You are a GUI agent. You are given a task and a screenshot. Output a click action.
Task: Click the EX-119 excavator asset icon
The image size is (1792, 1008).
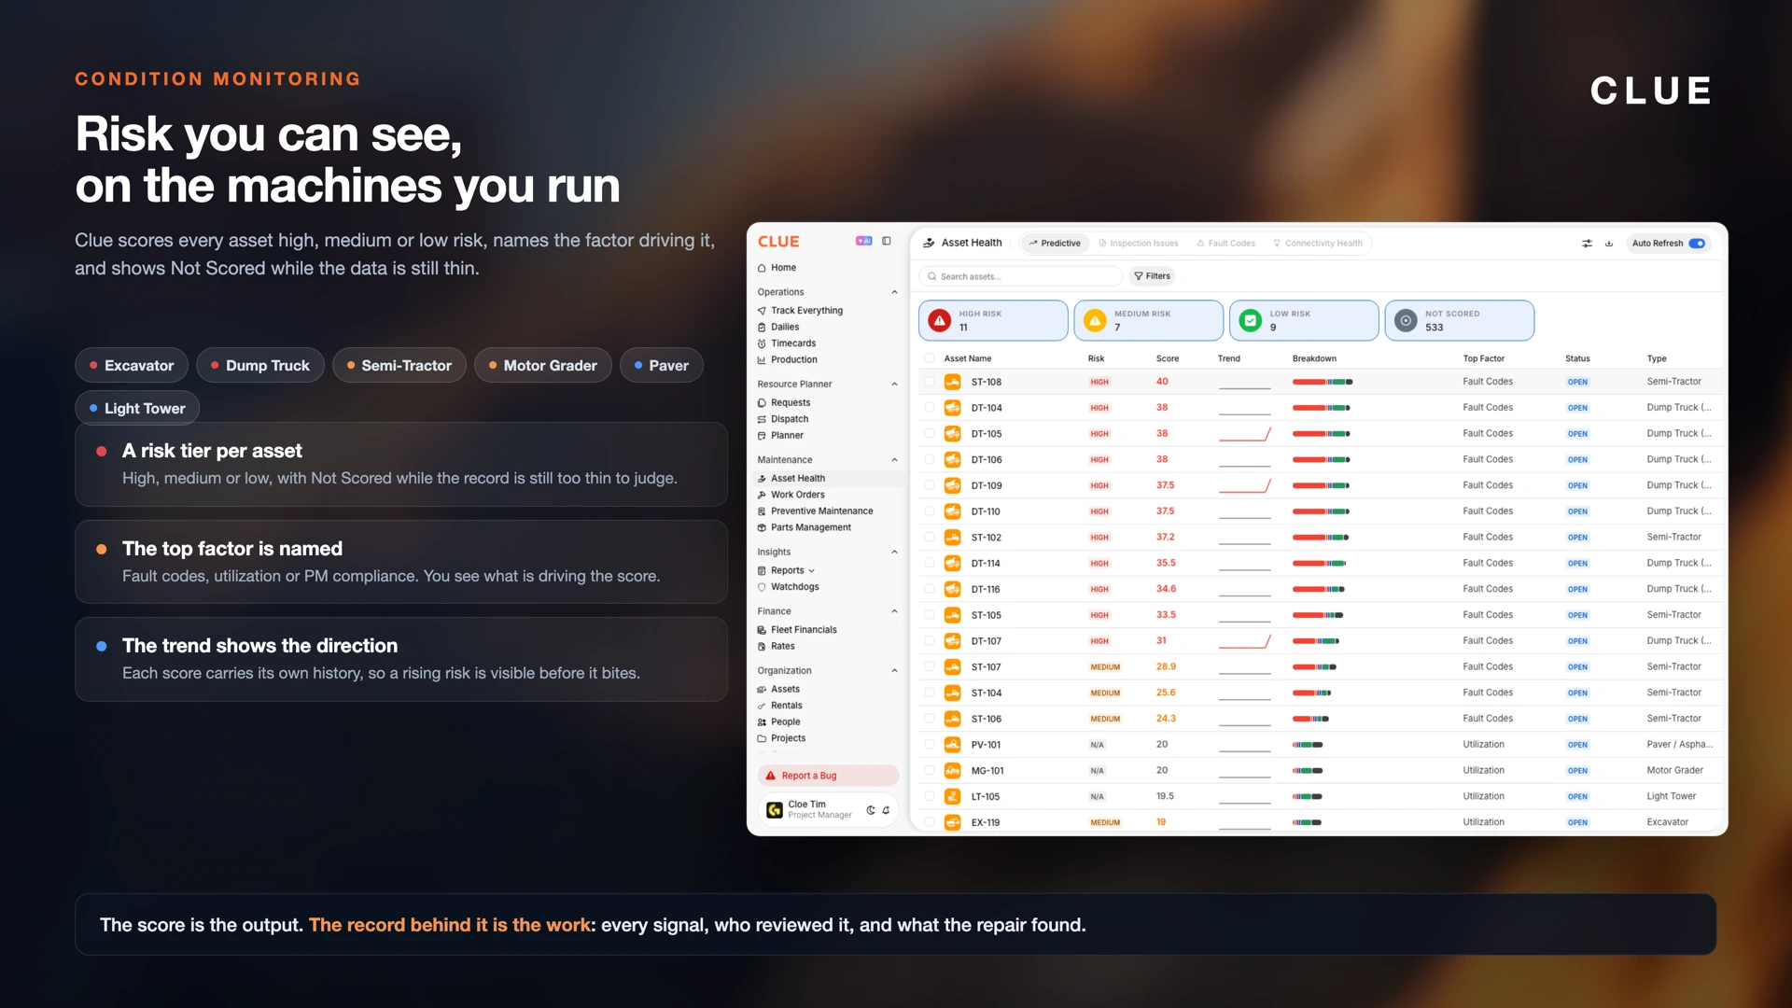pos(953,822)
